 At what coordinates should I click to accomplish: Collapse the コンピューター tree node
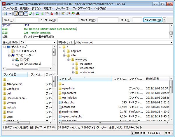9,55
